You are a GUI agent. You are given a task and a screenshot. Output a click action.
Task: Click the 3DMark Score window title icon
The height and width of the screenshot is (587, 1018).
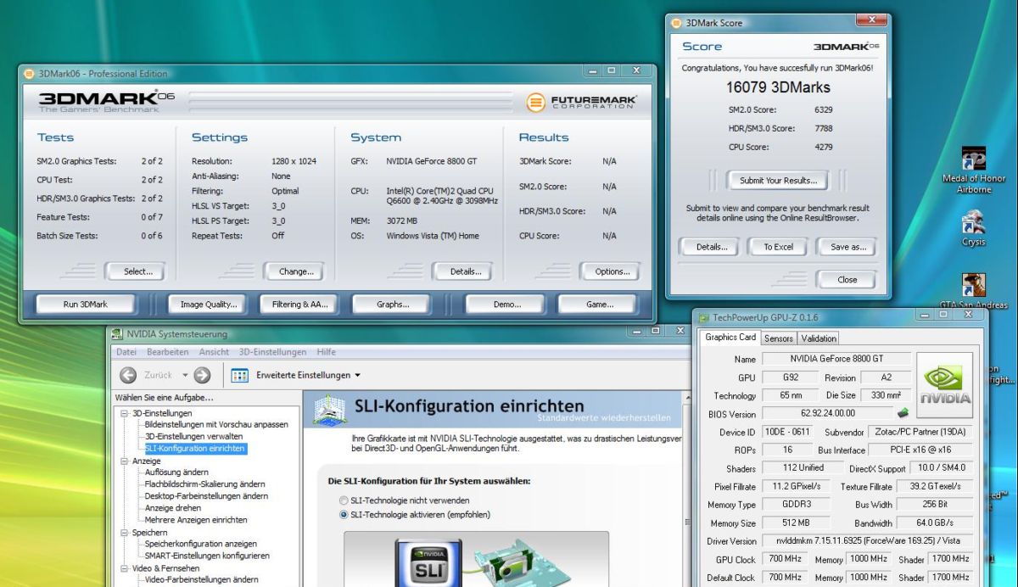[676, 23]
